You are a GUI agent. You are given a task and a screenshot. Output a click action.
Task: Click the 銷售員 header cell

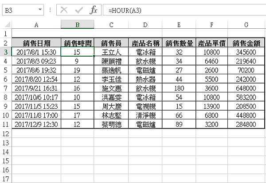[111, 43]
